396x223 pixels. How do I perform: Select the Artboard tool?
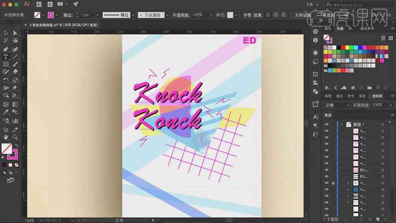(x=6, y=130)
